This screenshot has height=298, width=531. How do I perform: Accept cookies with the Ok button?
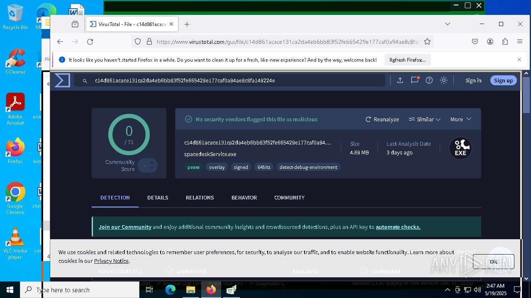(494, 262)
